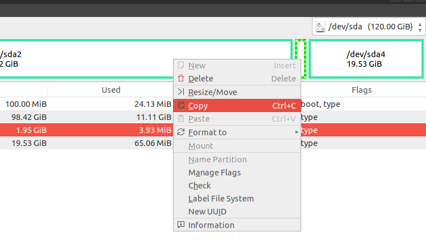Screen dimensions: 426x245
Task: Select the small dashed green partition block
Action: pyautogui.click(x=301, y=59)
